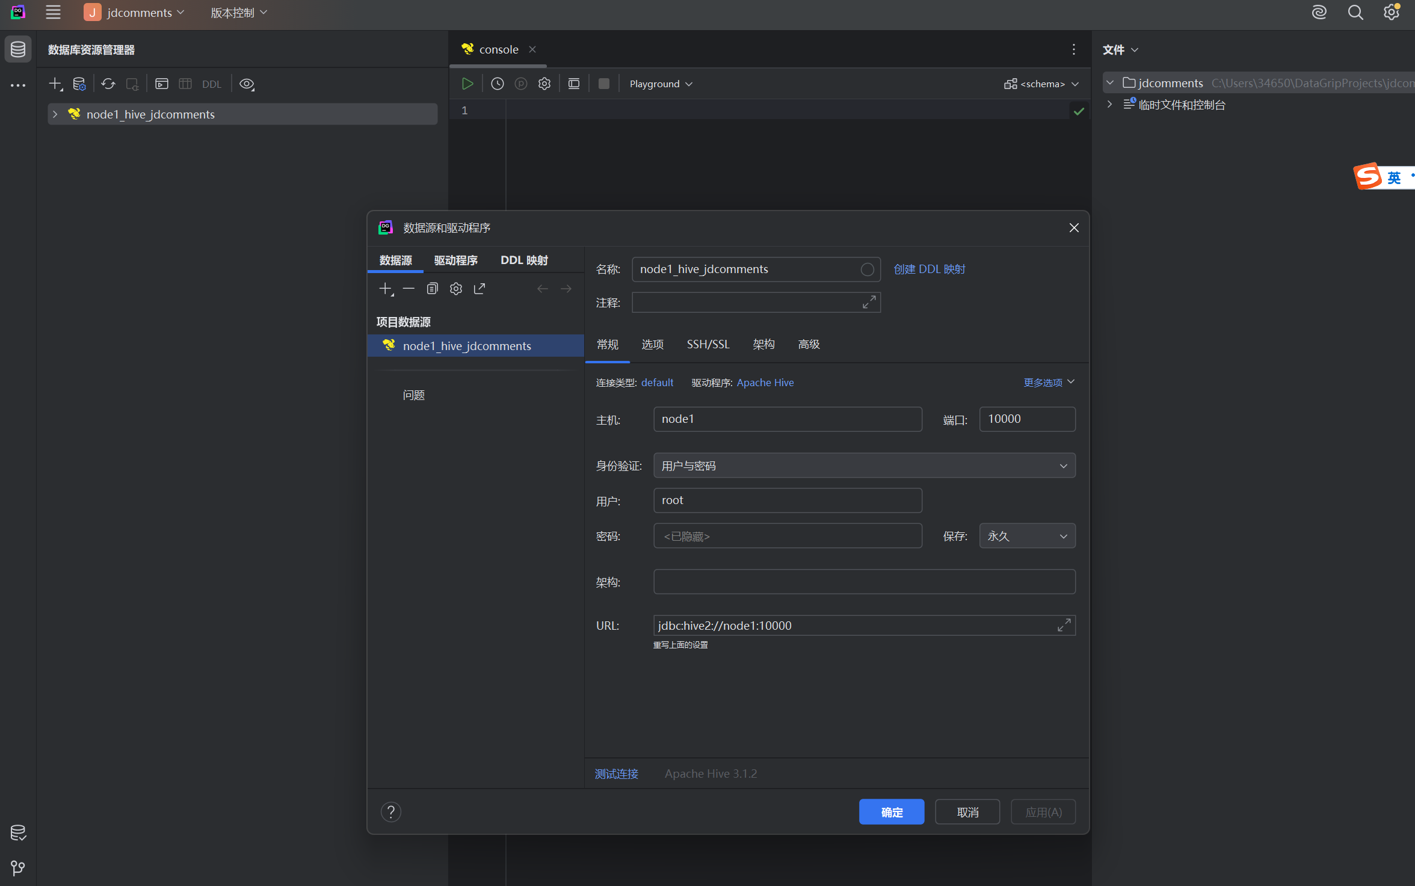Open data source properties icon in explorer toolbar

[79, 84]
